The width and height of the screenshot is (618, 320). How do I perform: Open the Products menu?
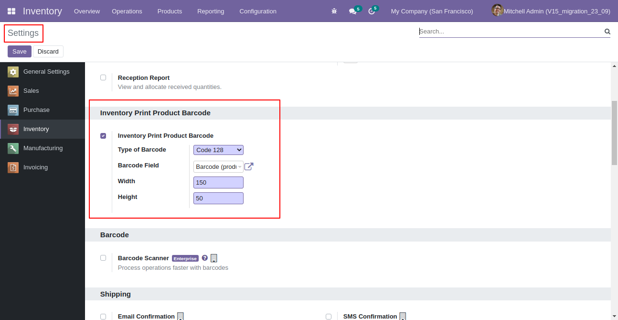[170, 11]
